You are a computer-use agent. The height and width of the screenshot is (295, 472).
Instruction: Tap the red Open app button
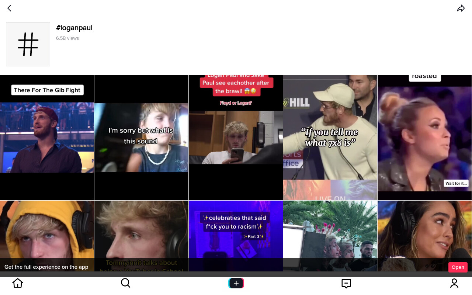pos(458,267)
